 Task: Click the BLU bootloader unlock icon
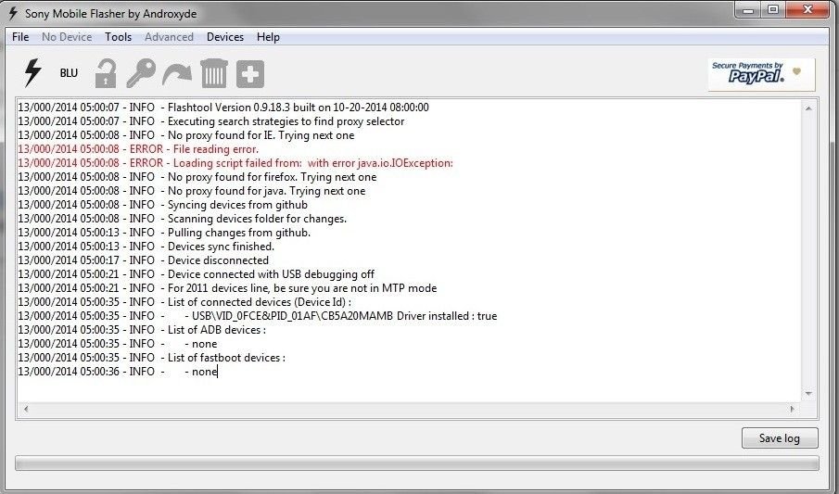click(x=69, y=73)
